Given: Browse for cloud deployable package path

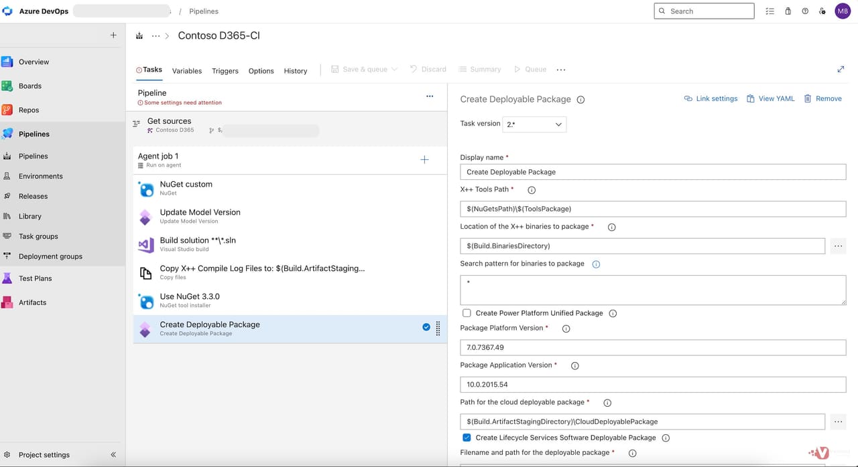Looking at the screenshot, I should [838, 422].
